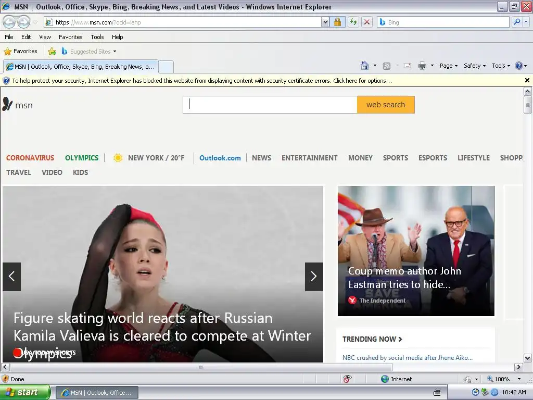Show previous slide in news carousel

(11, 277)
